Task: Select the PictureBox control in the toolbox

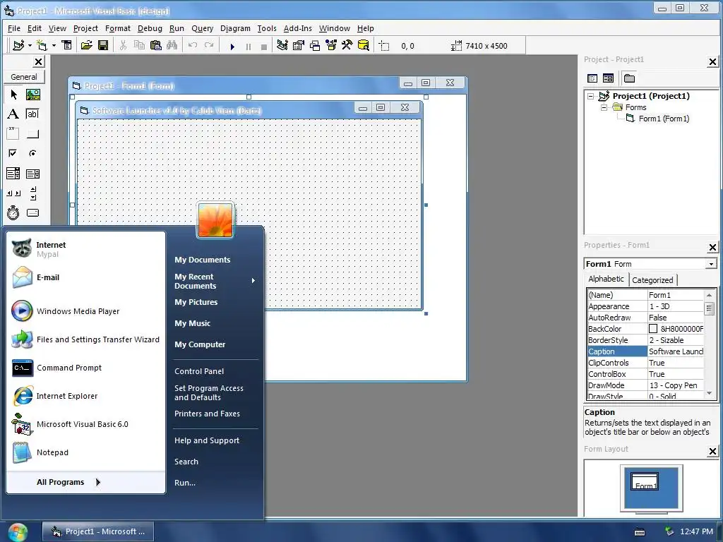Action: click(x=32, y=95)
